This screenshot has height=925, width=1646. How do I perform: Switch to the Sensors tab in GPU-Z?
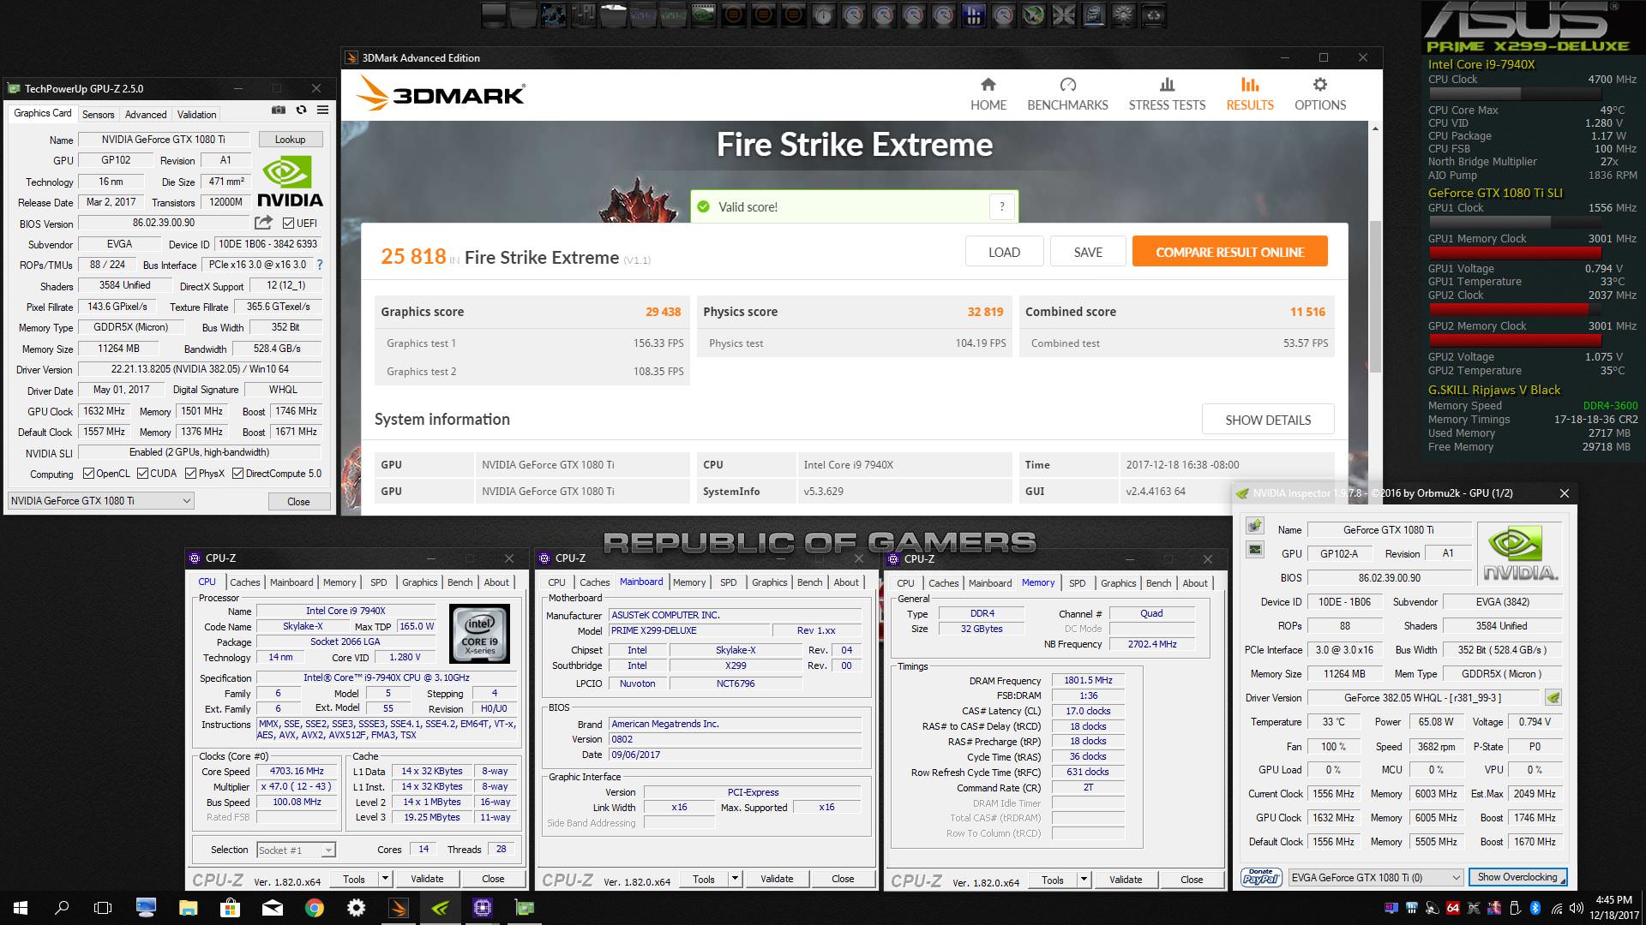tap(98, 114)
